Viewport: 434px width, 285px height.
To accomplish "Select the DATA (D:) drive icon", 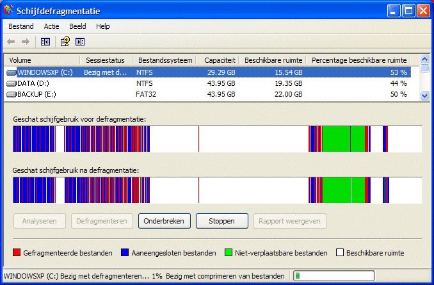I will 12,83.
